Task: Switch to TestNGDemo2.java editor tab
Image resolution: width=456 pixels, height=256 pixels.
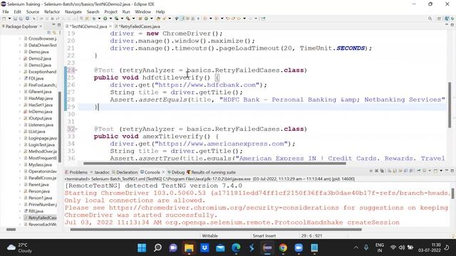Action: pyautogui.click(x=88, y=26)
